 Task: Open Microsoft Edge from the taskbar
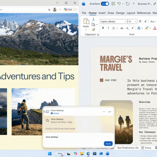coord(88,154)
